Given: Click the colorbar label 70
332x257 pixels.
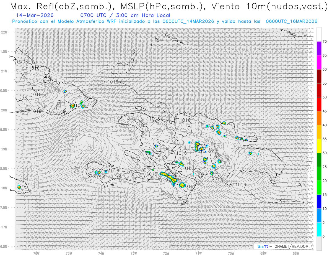Looking at the screenshot, I should (325, 42).
